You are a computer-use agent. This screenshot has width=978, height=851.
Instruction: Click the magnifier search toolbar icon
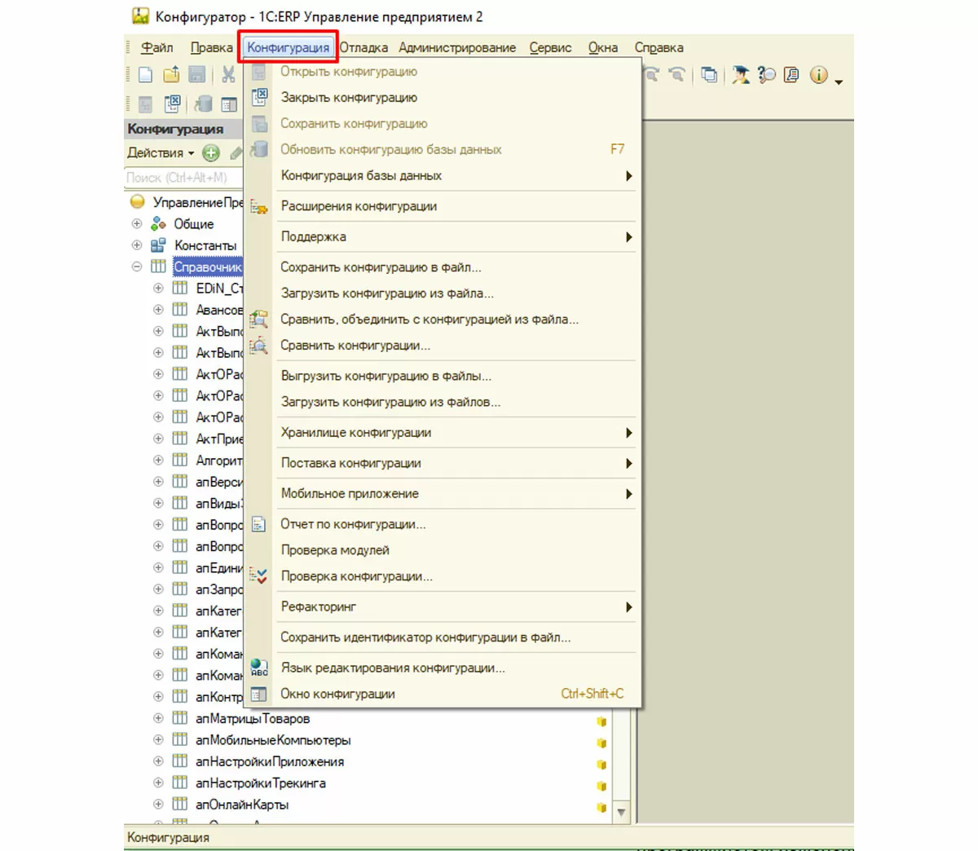tap(766, 75)
